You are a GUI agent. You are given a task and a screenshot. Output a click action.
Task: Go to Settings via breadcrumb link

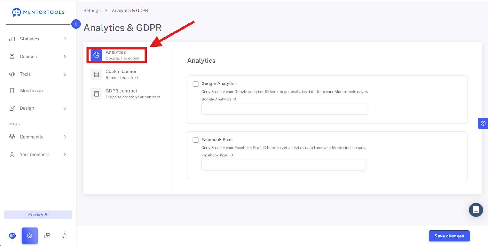92,10
